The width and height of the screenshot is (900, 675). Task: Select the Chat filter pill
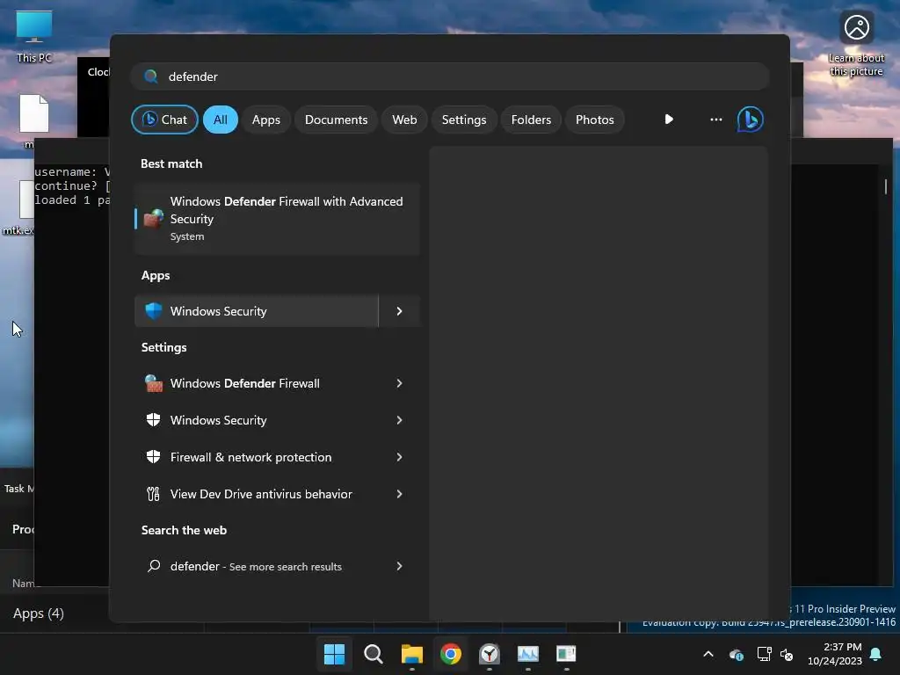pyautogui.click(x=164, y=120)
